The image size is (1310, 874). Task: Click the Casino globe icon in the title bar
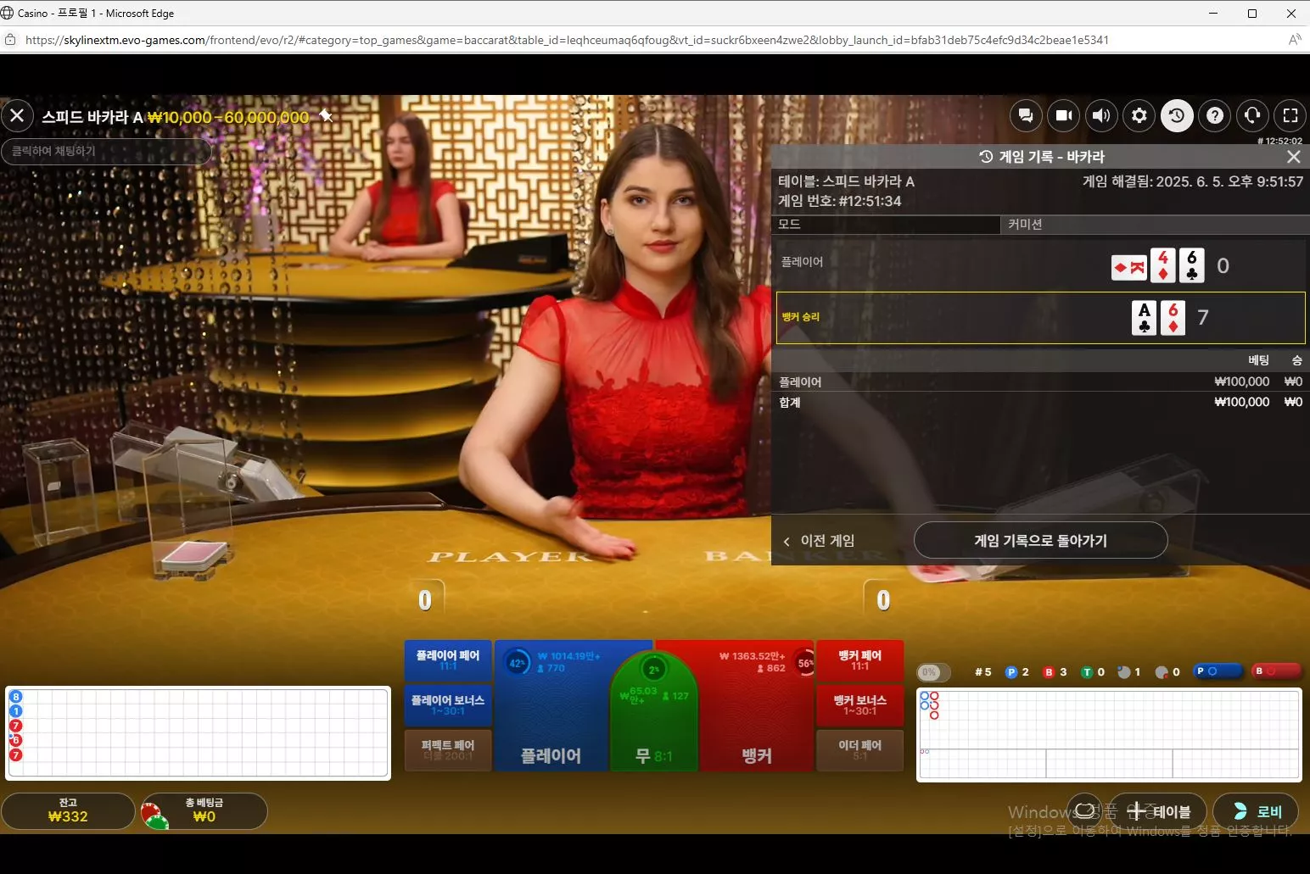click(x=8, y=13)
